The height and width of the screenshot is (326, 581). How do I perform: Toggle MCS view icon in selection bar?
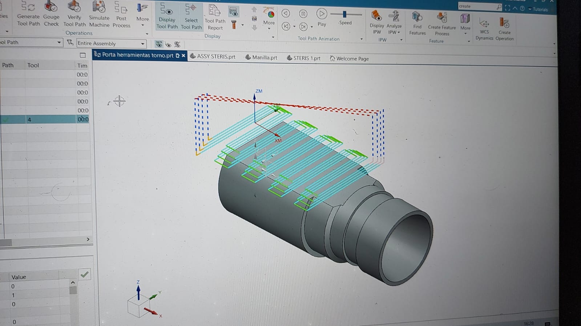[x=159, y=44]
